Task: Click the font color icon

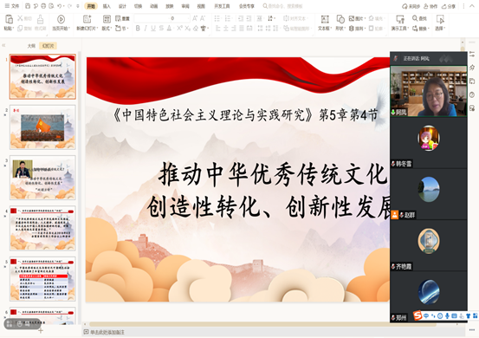Action: click(169, 28)
